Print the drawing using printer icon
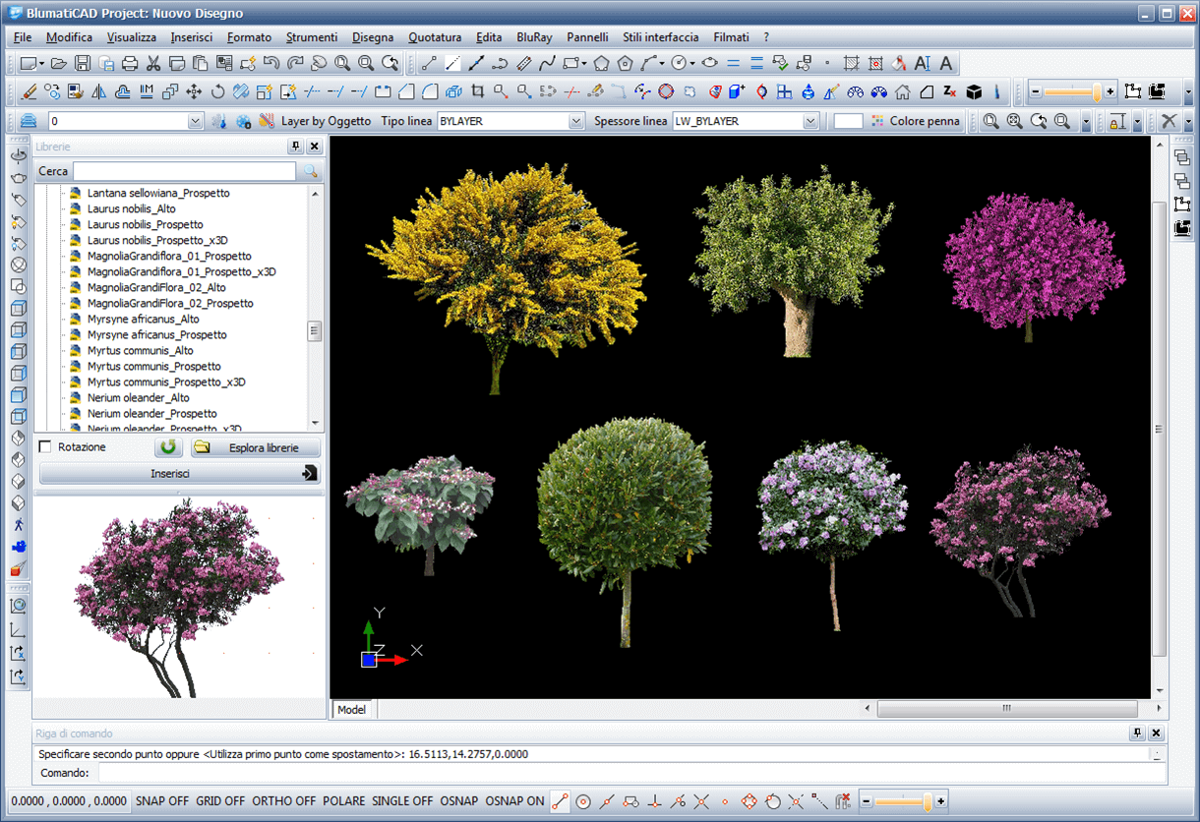 130,64
